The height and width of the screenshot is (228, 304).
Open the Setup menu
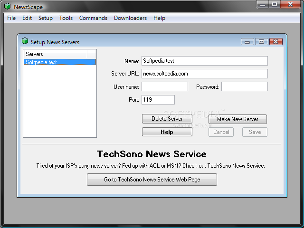coord(46,18)
